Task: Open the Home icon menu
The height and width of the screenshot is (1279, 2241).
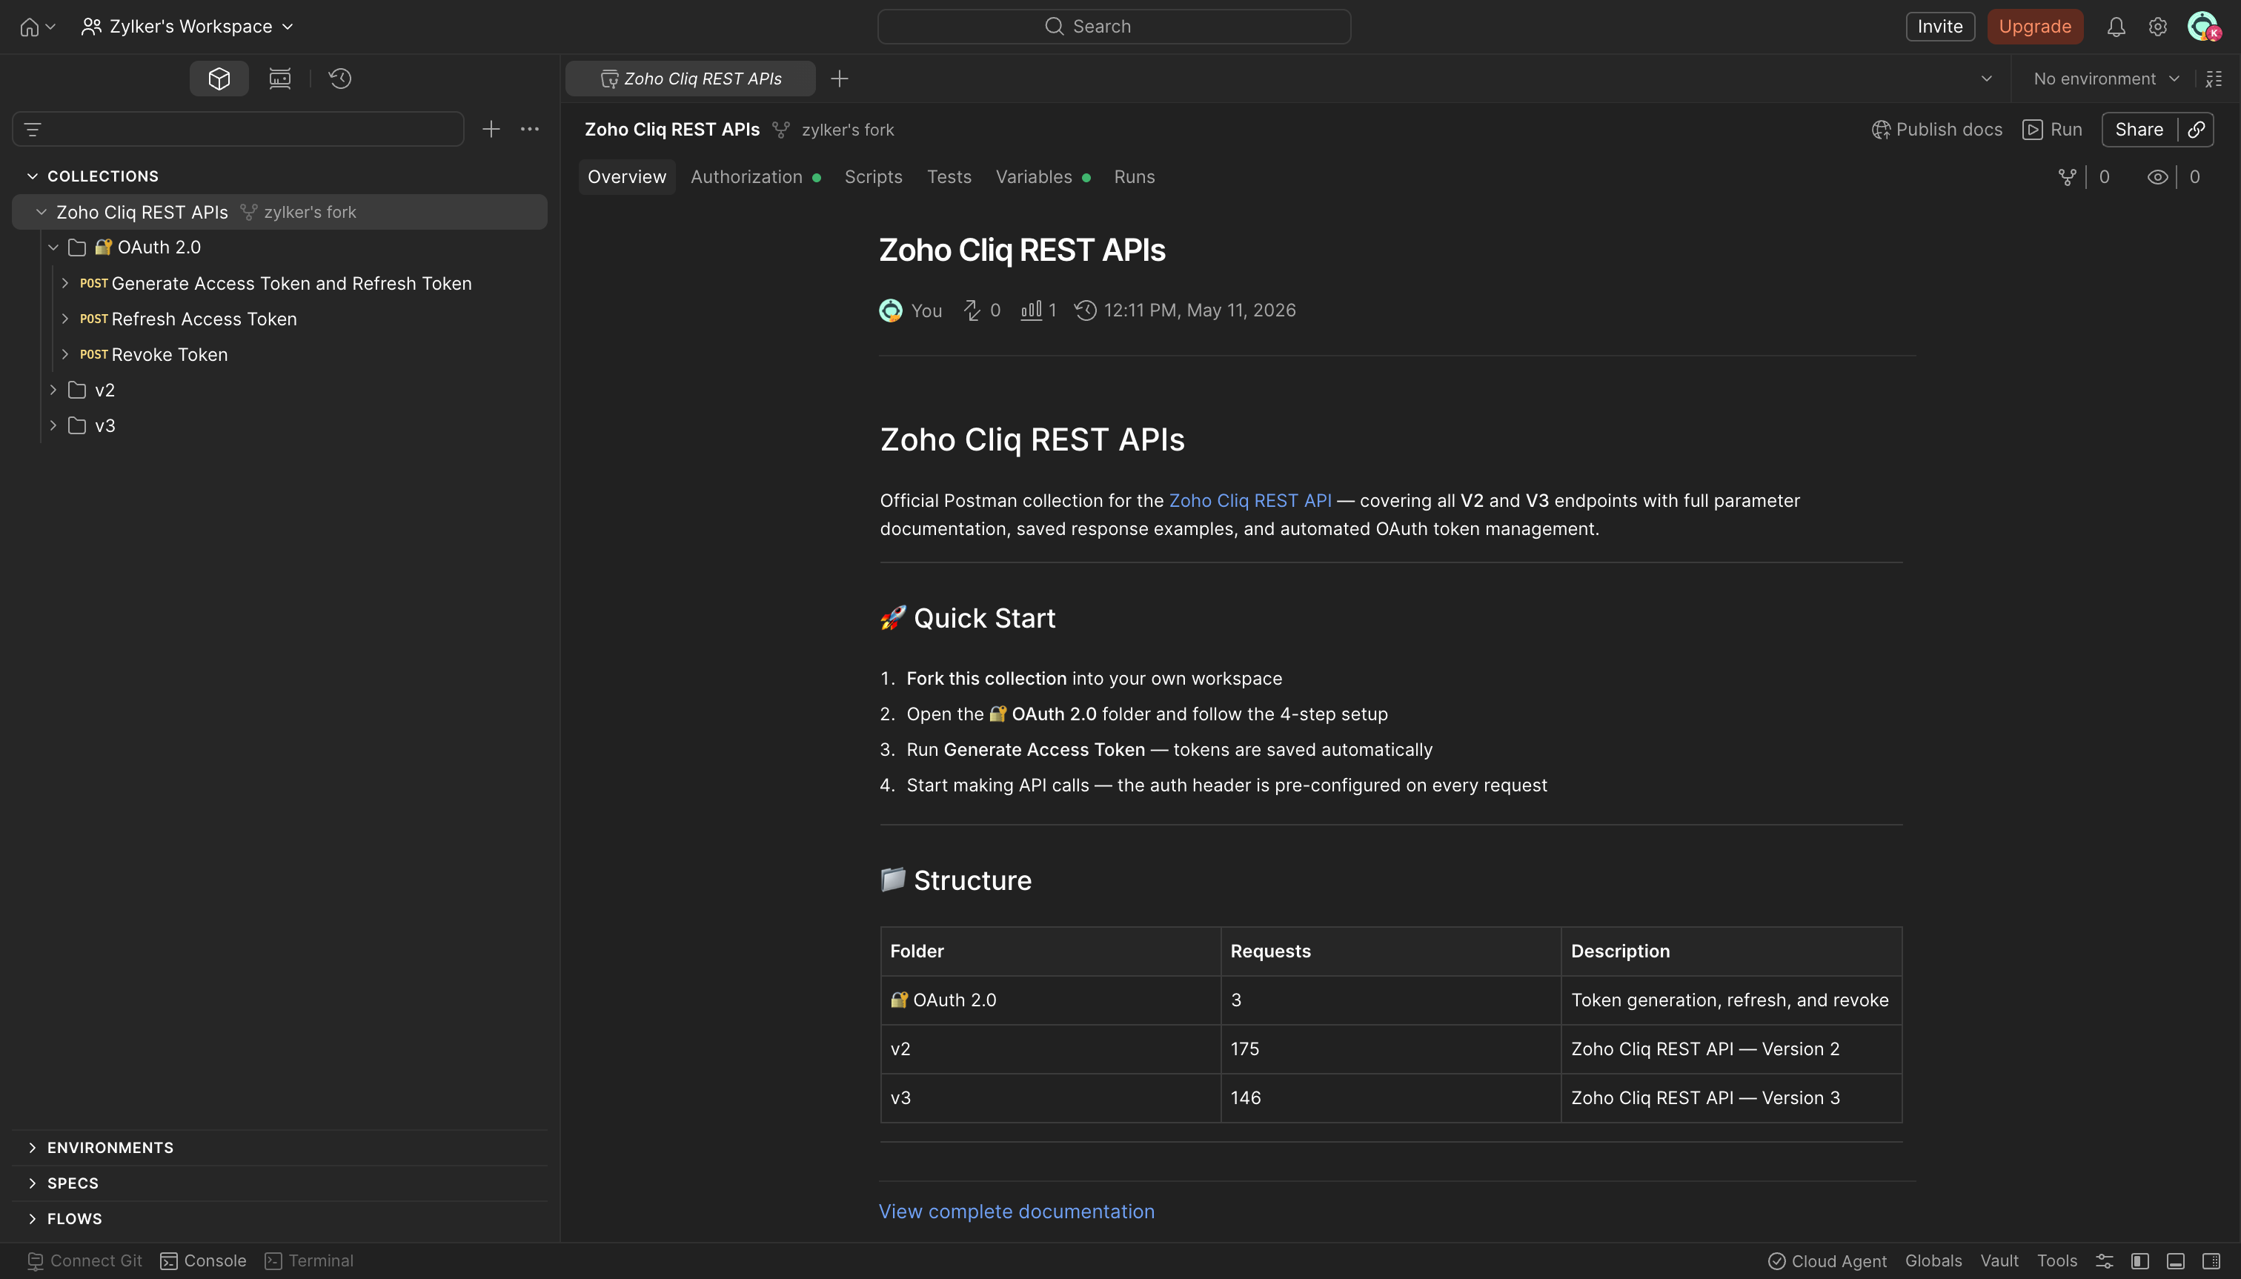Action: click(x=37, y=27)
